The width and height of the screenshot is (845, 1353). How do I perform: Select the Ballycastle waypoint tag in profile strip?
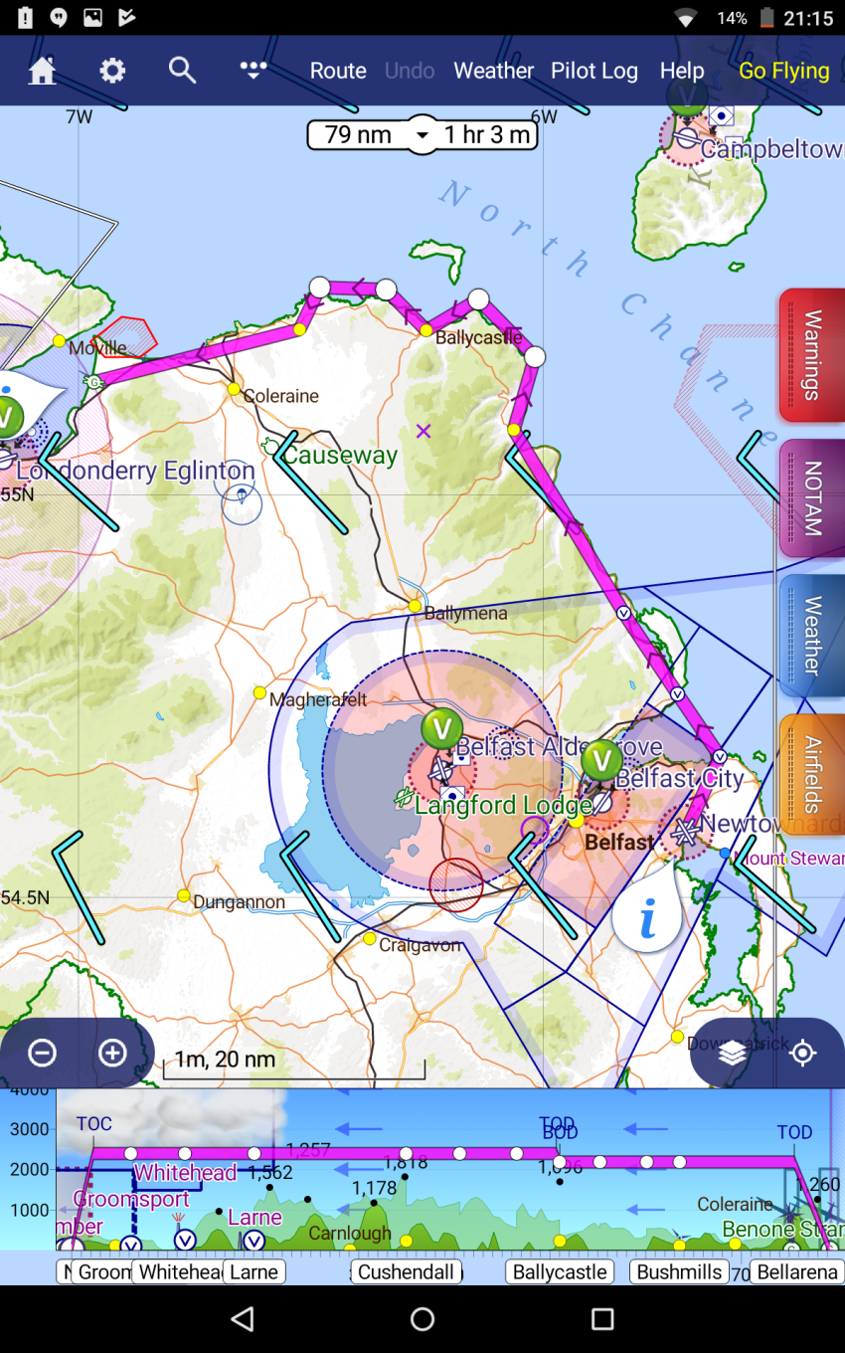560,1271
